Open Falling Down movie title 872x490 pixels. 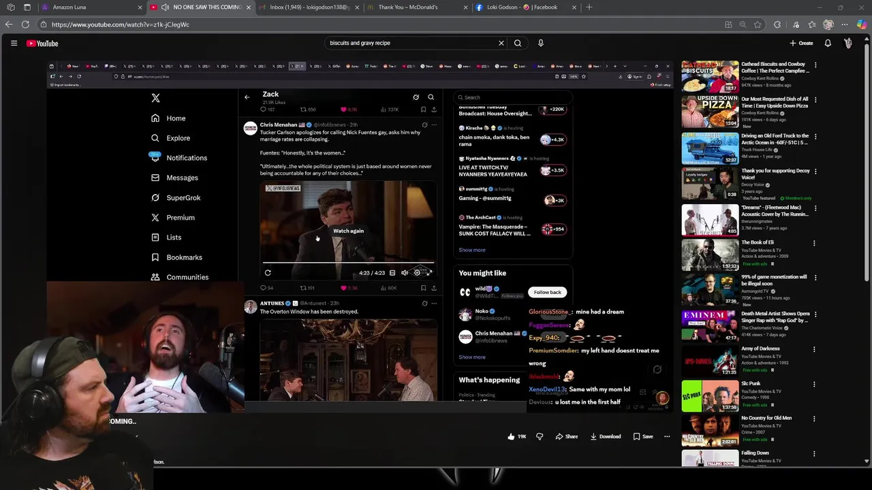(755, 453)
